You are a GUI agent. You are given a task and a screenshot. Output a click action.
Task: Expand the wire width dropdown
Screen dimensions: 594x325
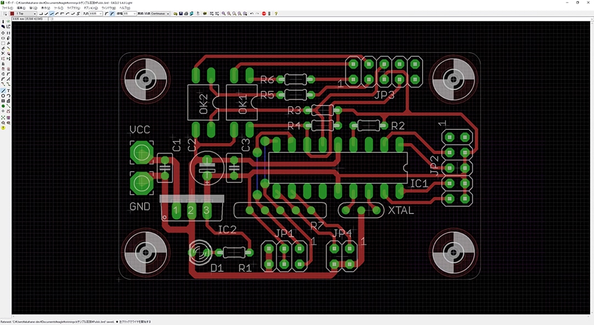pyautogui.click(x=133, y=13)
